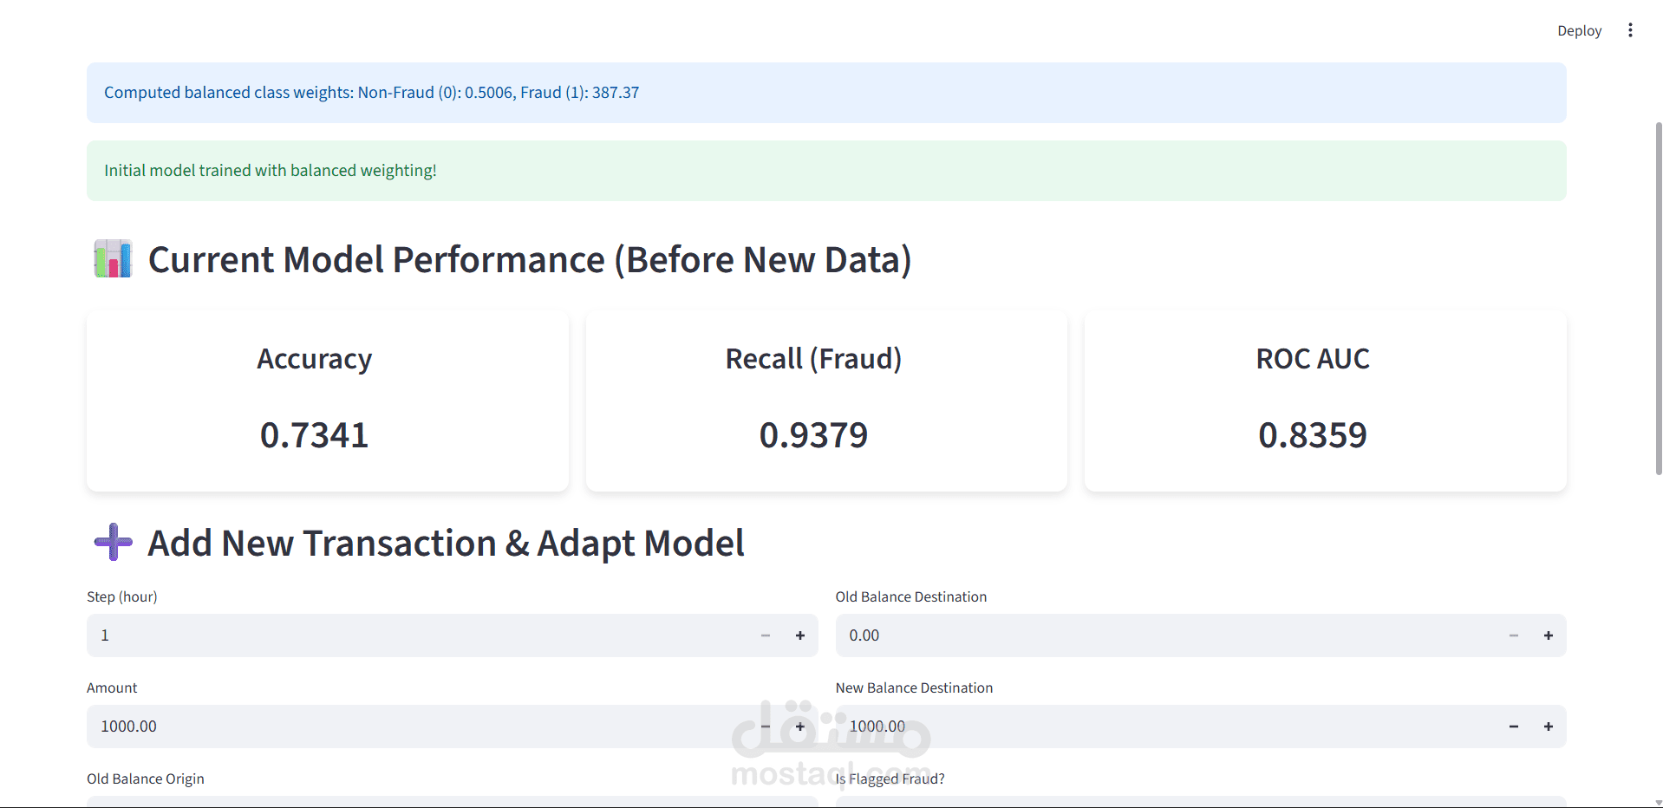Decrease the Step (hour) value
Image resolution: width=1663 pixels, height=808 pixels.
pyautogui.click(x=766, y=635)
